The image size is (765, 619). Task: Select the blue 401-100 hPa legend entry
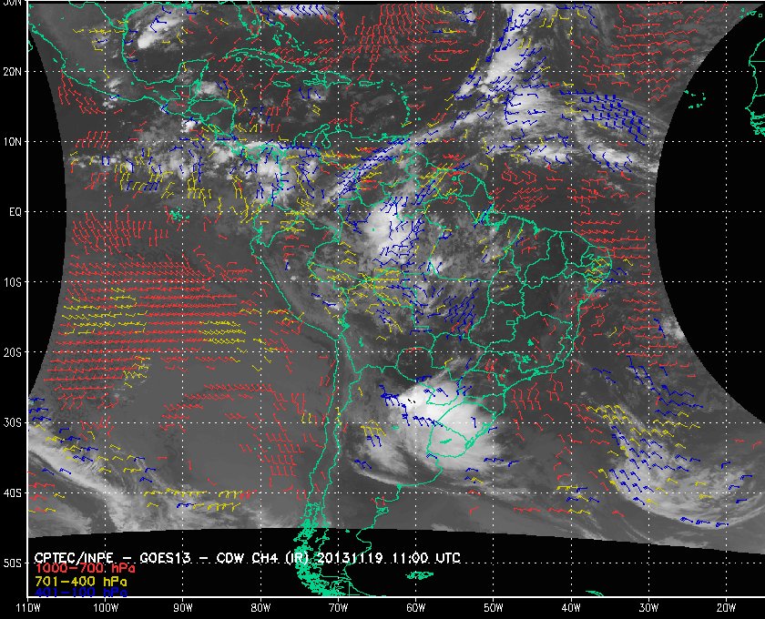click(x=80, y=594)
